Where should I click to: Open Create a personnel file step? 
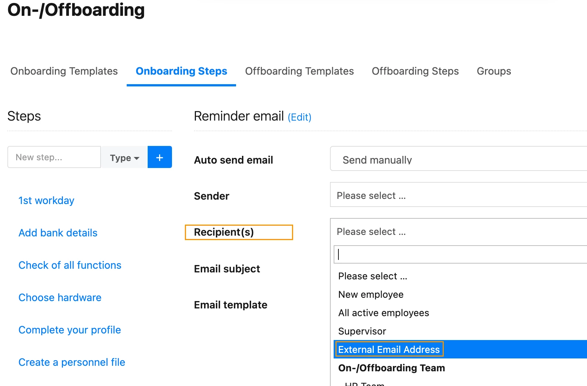point(72,362)
